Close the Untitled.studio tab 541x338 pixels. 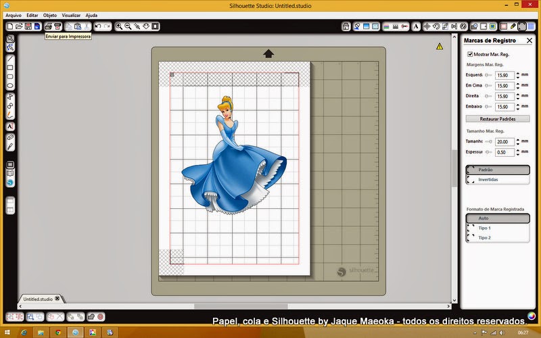click(x=57, y=299)
